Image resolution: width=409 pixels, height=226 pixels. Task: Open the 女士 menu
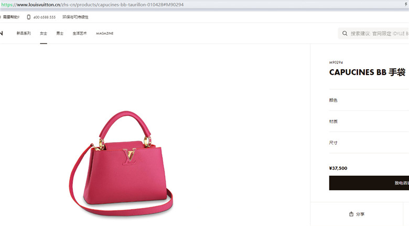44,33
